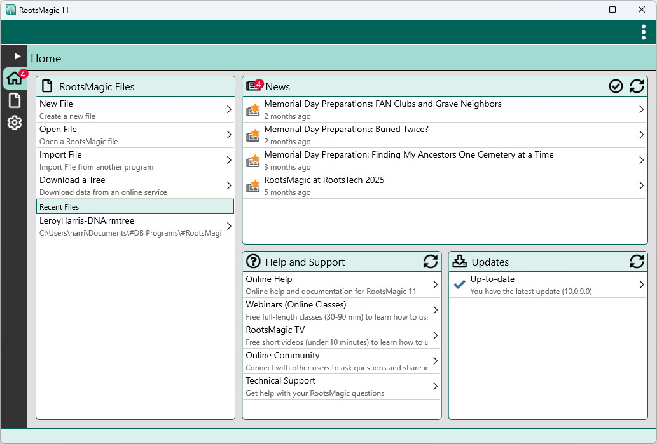Image resolution: width=657 pixels, height=444 pixels.
Task: Click chevron on Up-to-date row
Action: pos(641,285)
